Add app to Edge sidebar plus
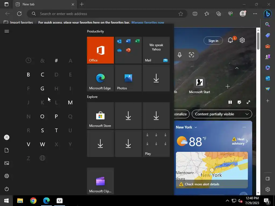Viewport: 275px width, 206px height. [x=268, y=101]
